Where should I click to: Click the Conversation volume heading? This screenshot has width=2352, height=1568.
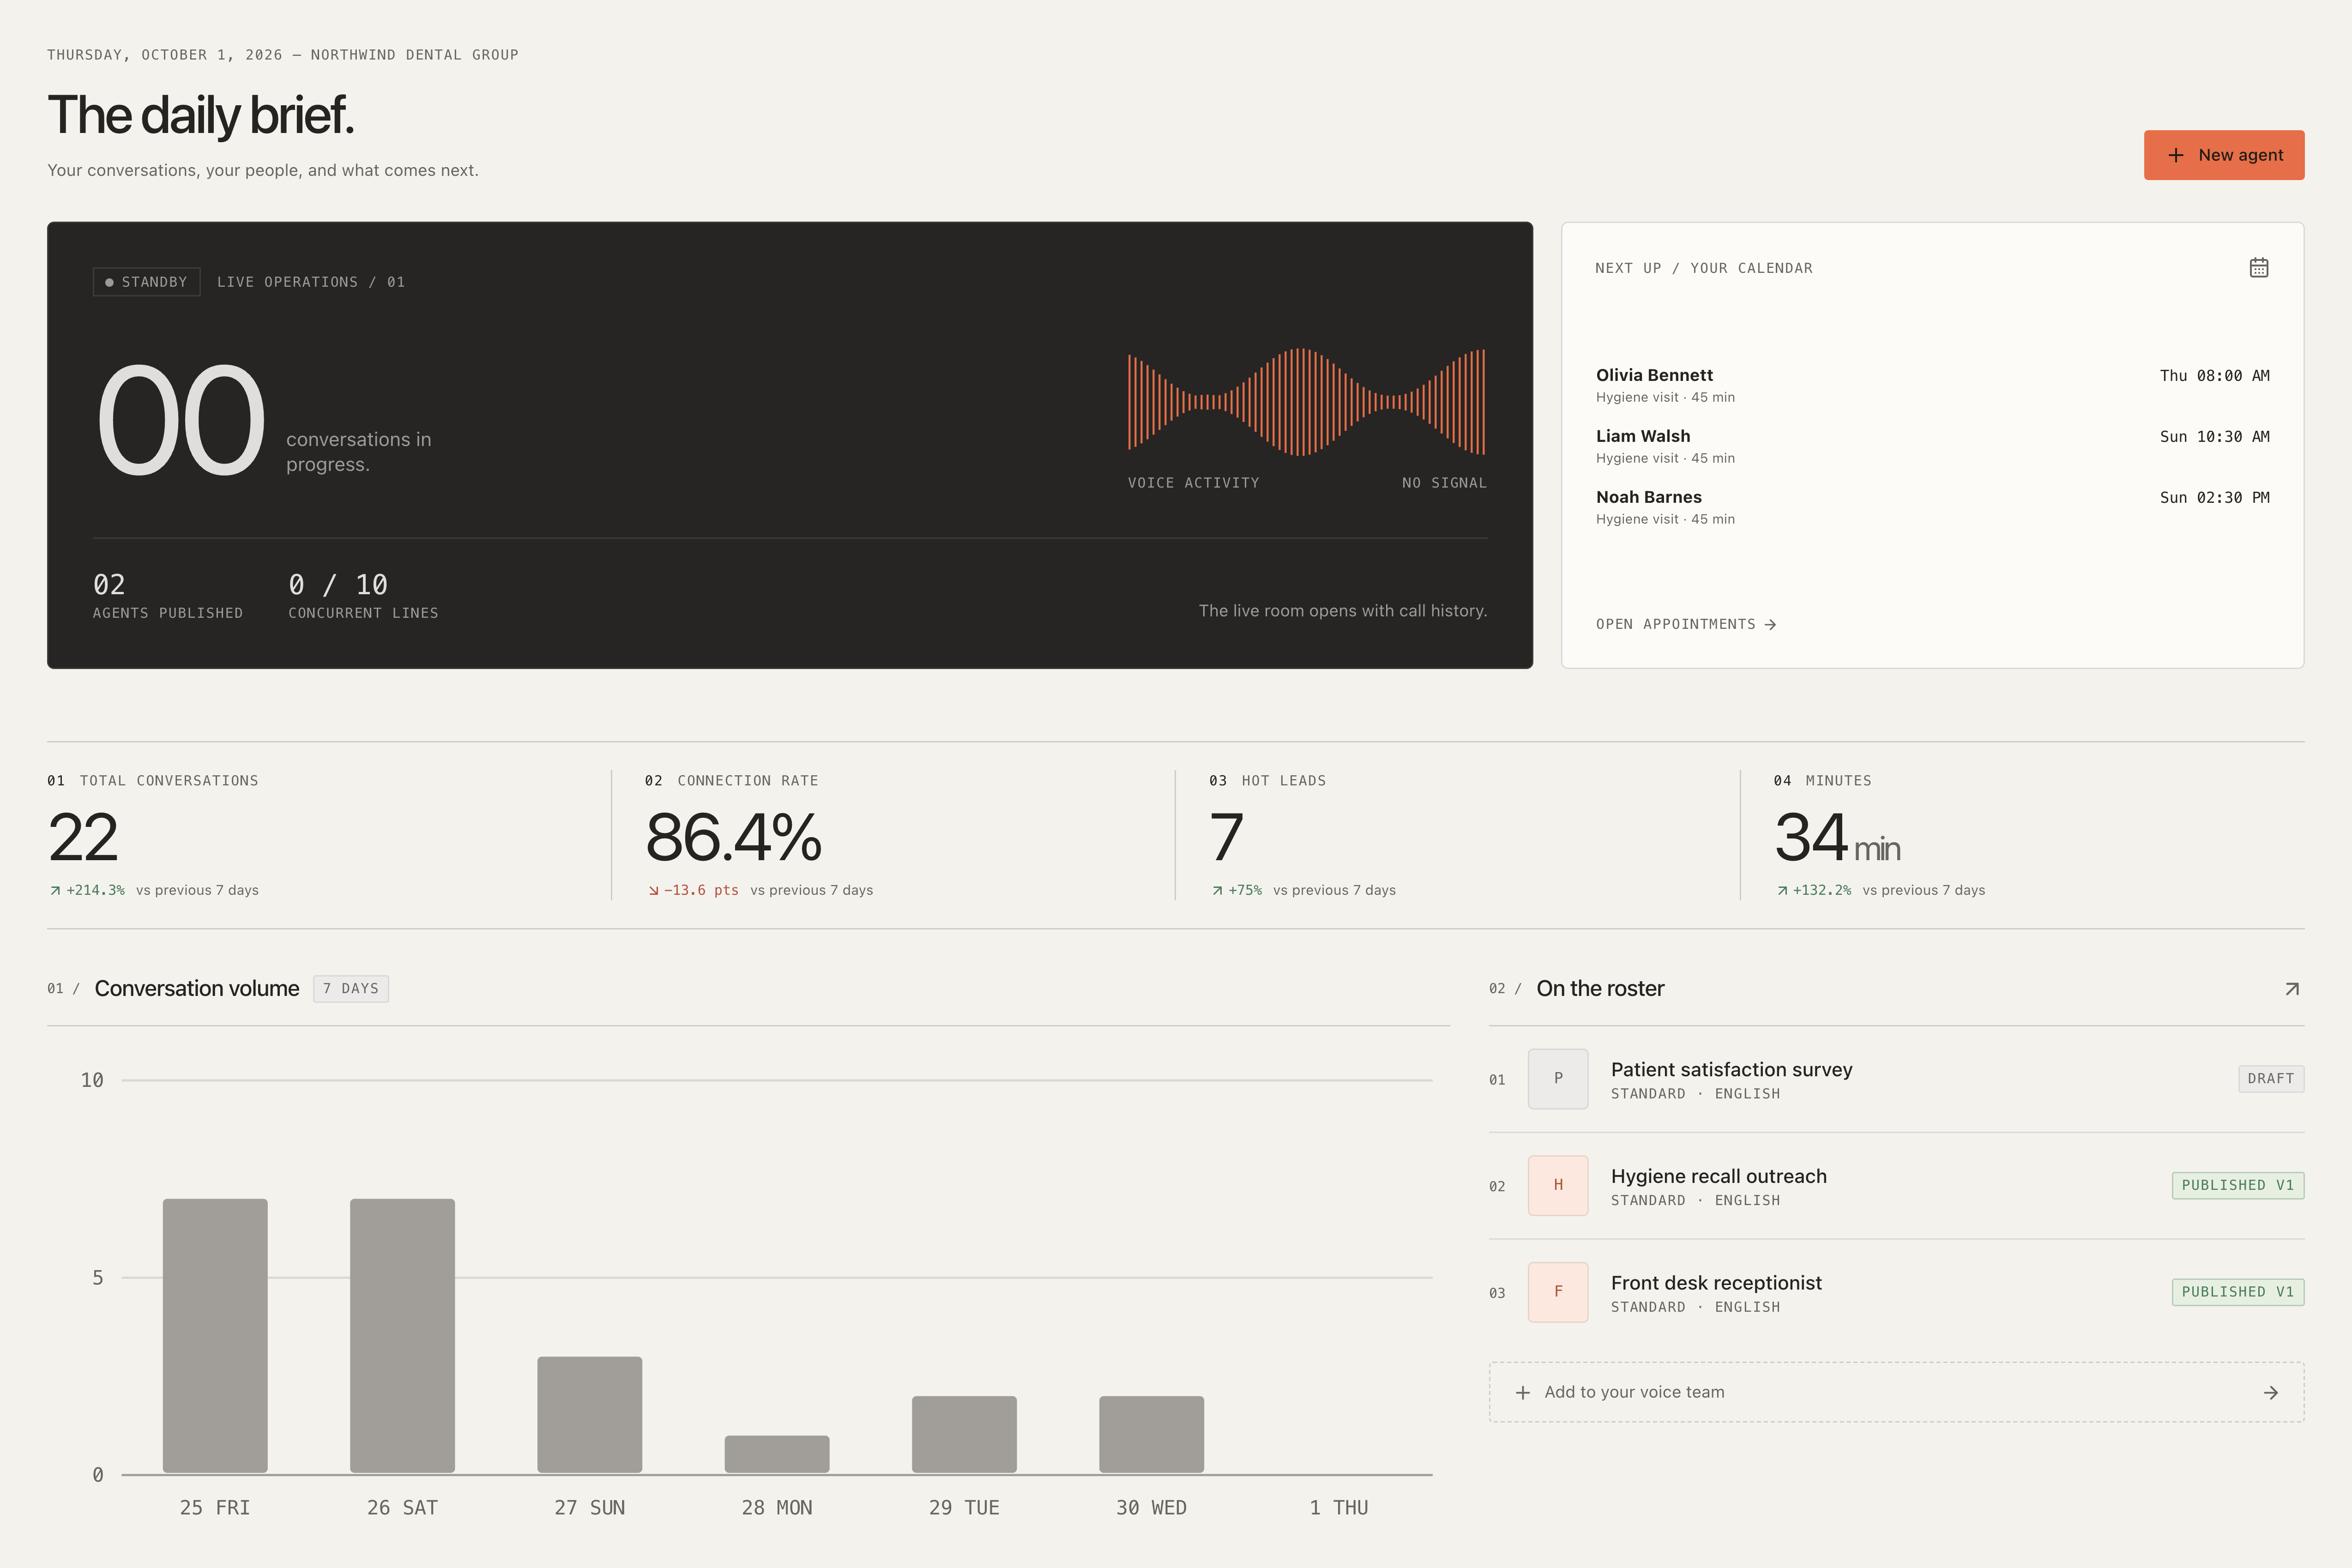(197, 989)
